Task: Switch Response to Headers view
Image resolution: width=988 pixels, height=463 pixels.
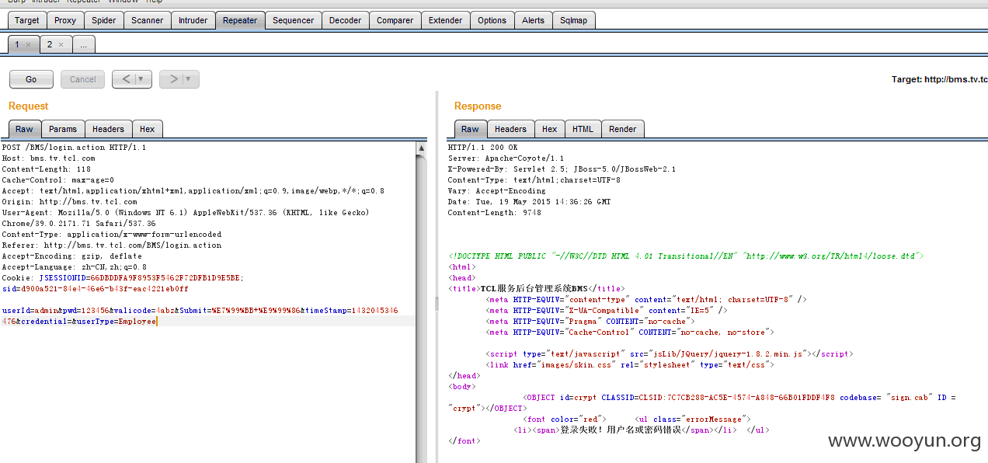Action: tap(510, 129)
